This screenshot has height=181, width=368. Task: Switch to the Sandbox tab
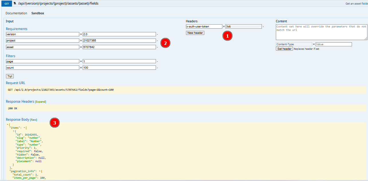(38, 13)
